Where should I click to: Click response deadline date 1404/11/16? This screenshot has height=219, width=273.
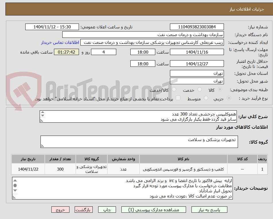click(197, 52)
